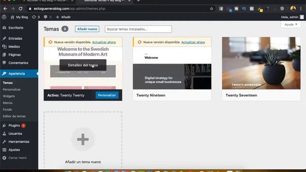Image resolution: width=306 pixels, height=172 pixels.
Task: Click the Twenty Seventeen theme name
Action: 241,96
